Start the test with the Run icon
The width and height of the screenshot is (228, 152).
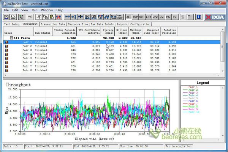point(22,17)
